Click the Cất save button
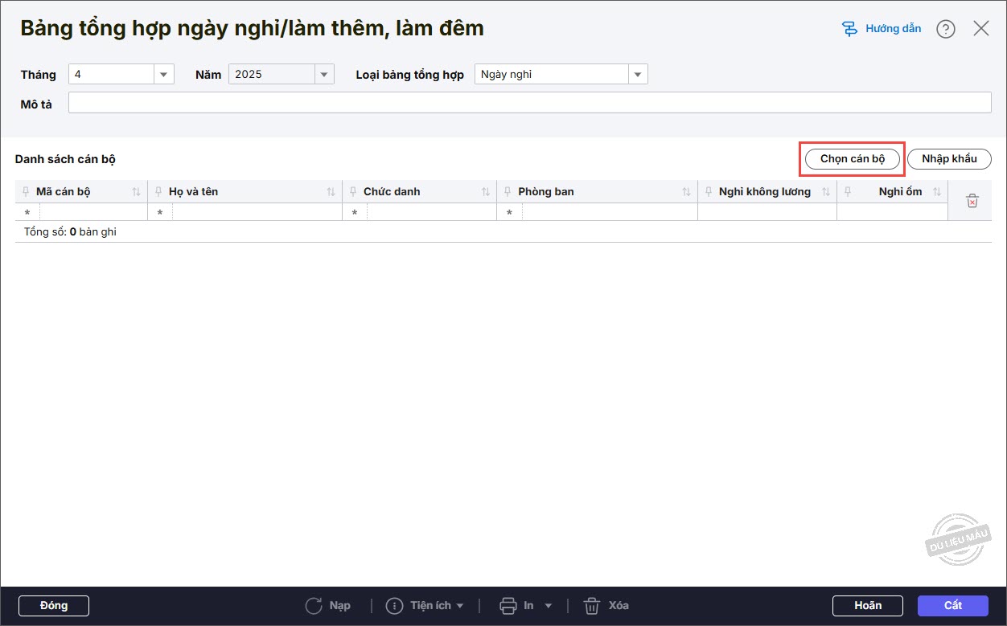Screen dimensions: 1007x626 (x=953, y=606)
